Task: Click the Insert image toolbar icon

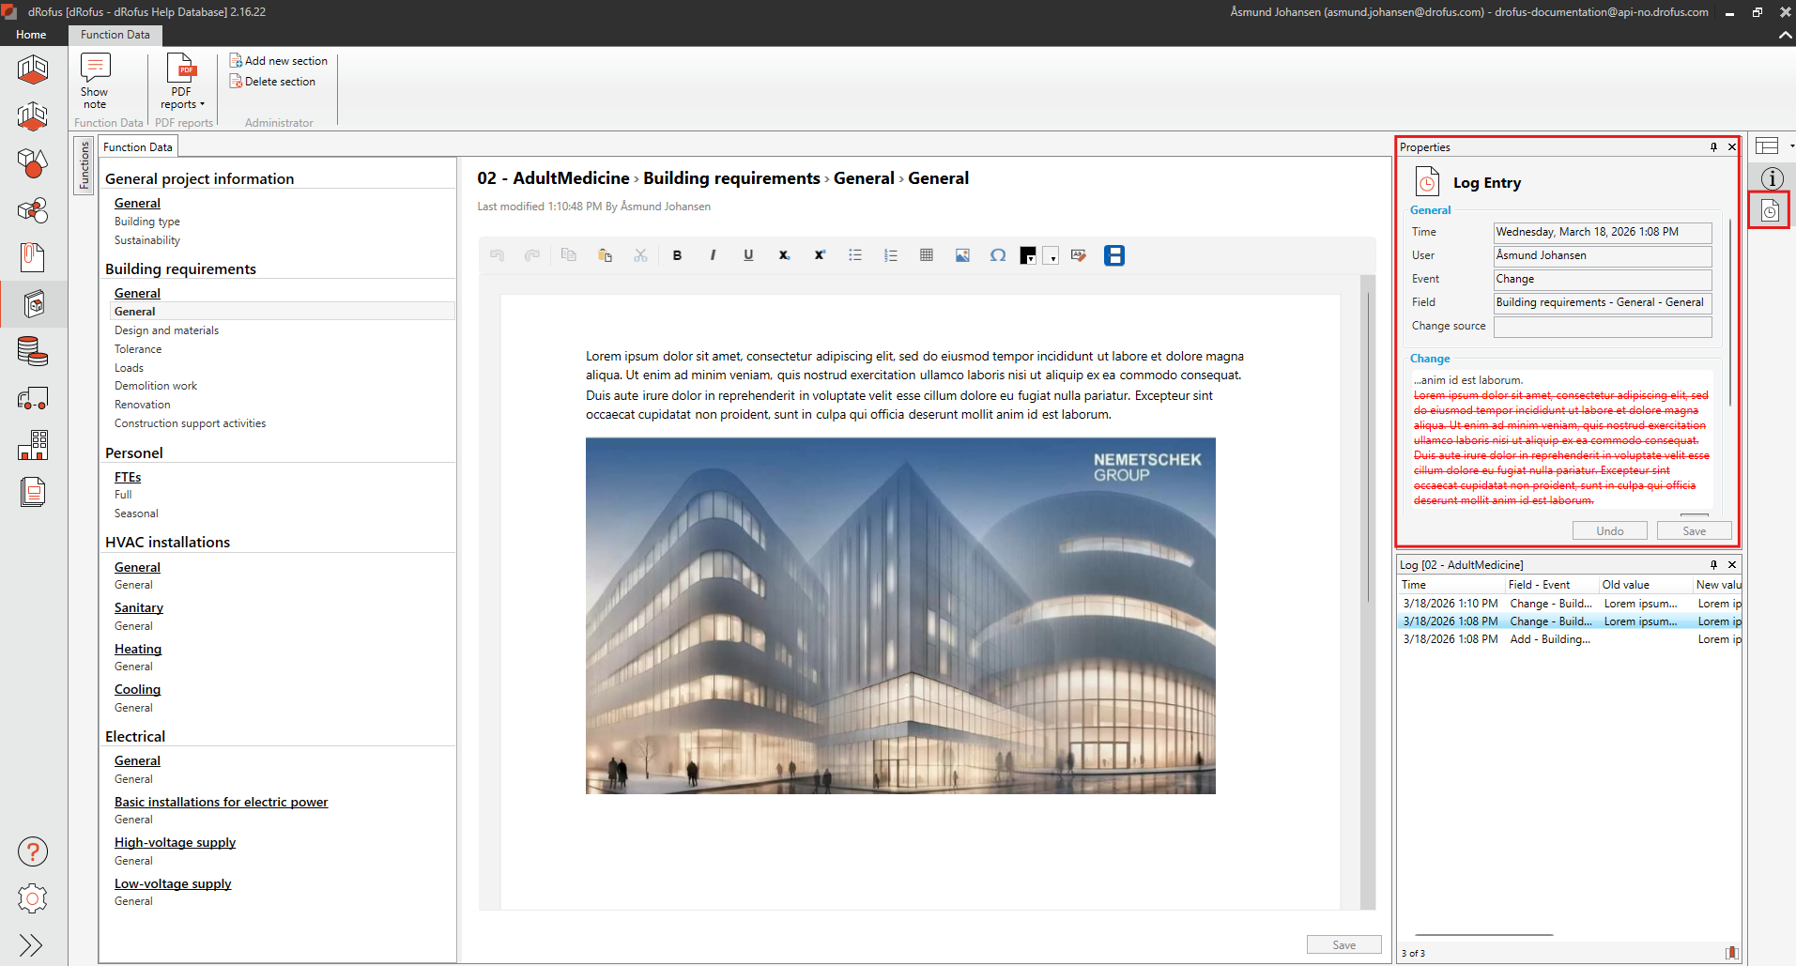Action: (962, 255)
